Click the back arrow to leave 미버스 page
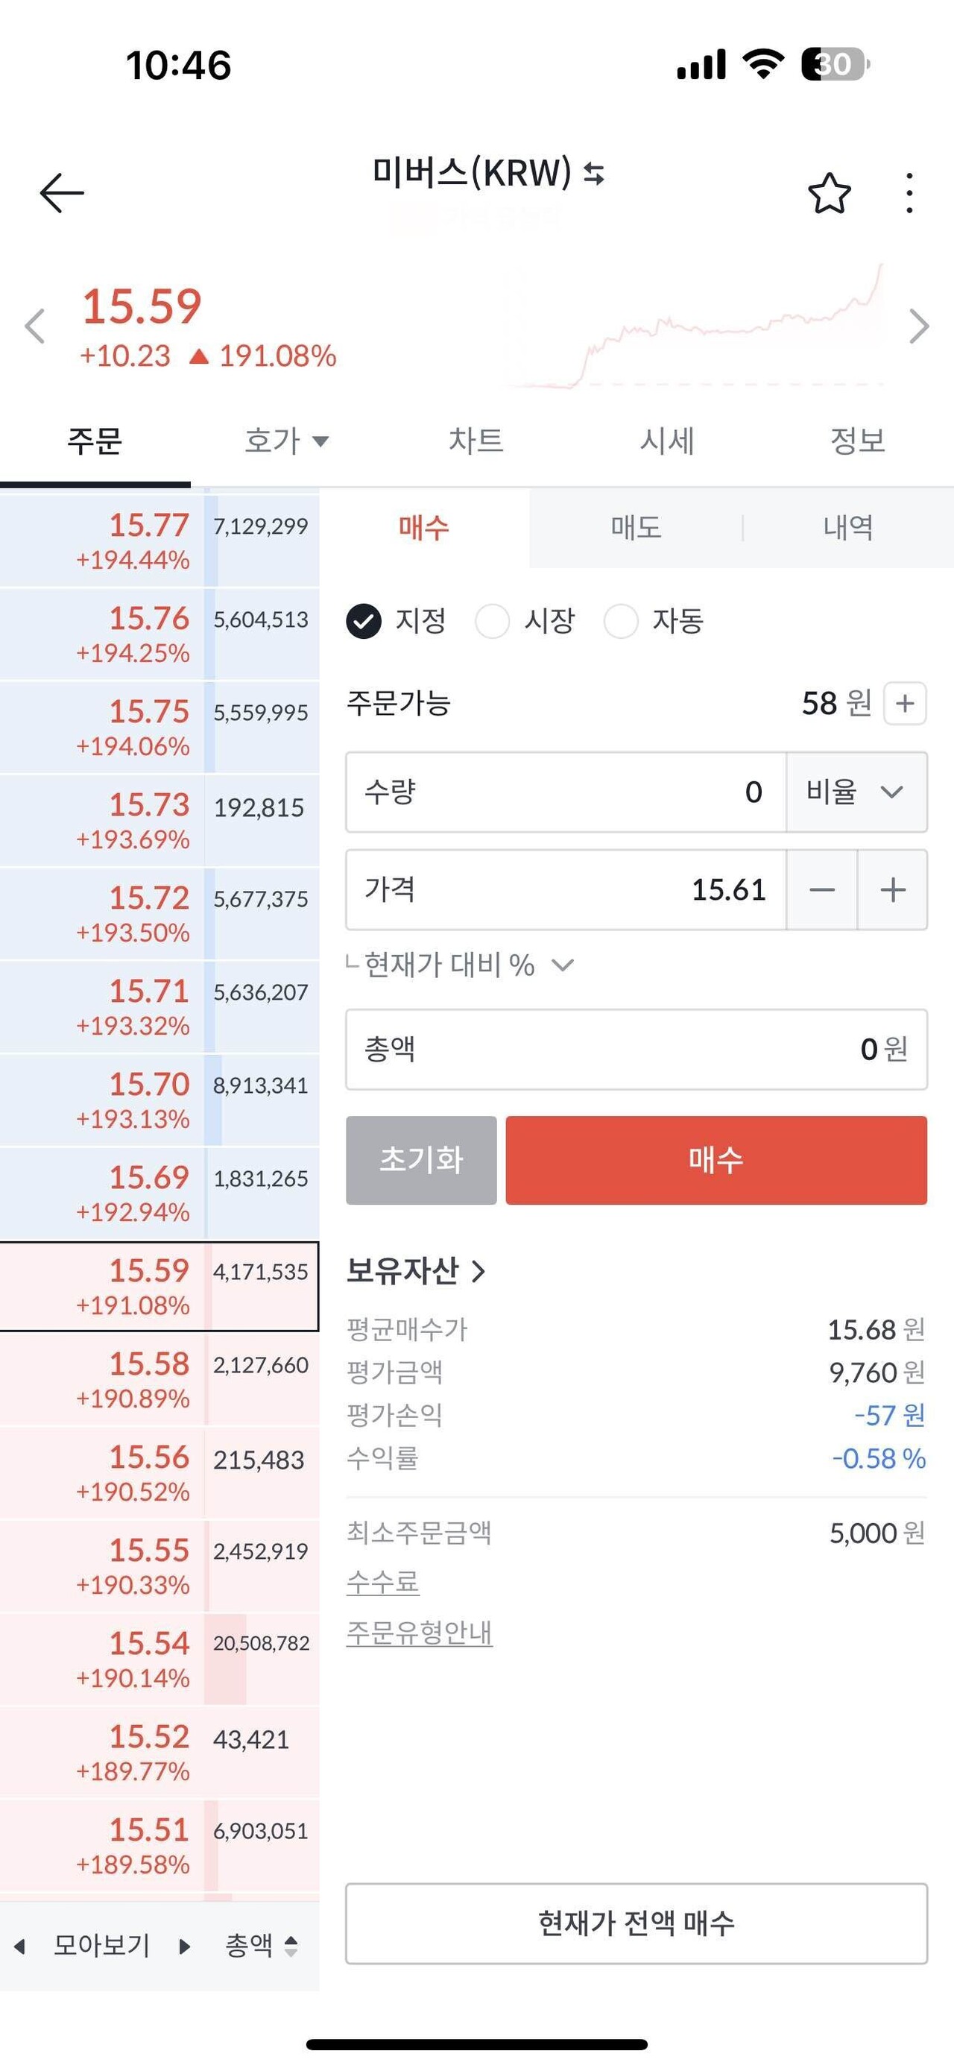The width and height of the screenshot is (954, 2068). click(63, 191)
